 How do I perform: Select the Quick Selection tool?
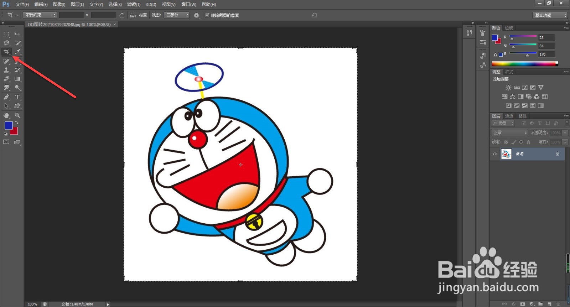coord(17,43)
